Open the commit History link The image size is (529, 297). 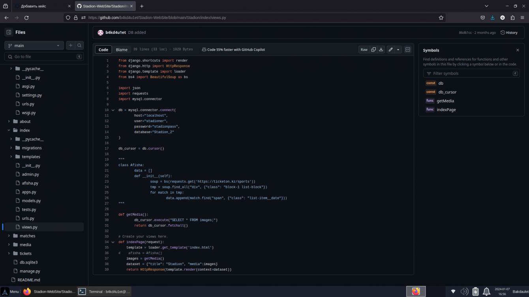click(509, 33)
